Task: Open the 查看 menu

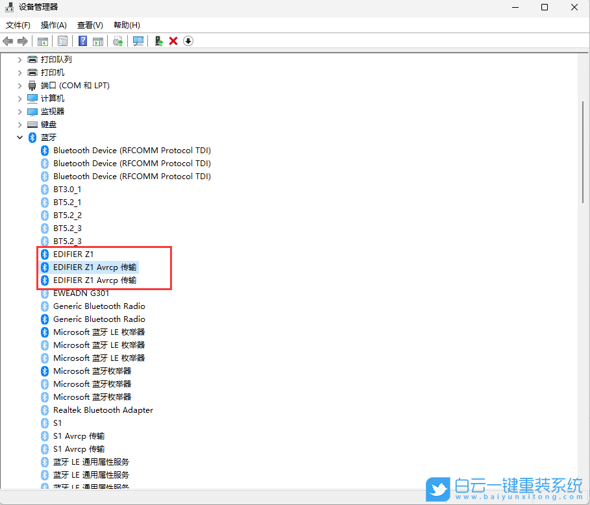Action: point(90,25)
